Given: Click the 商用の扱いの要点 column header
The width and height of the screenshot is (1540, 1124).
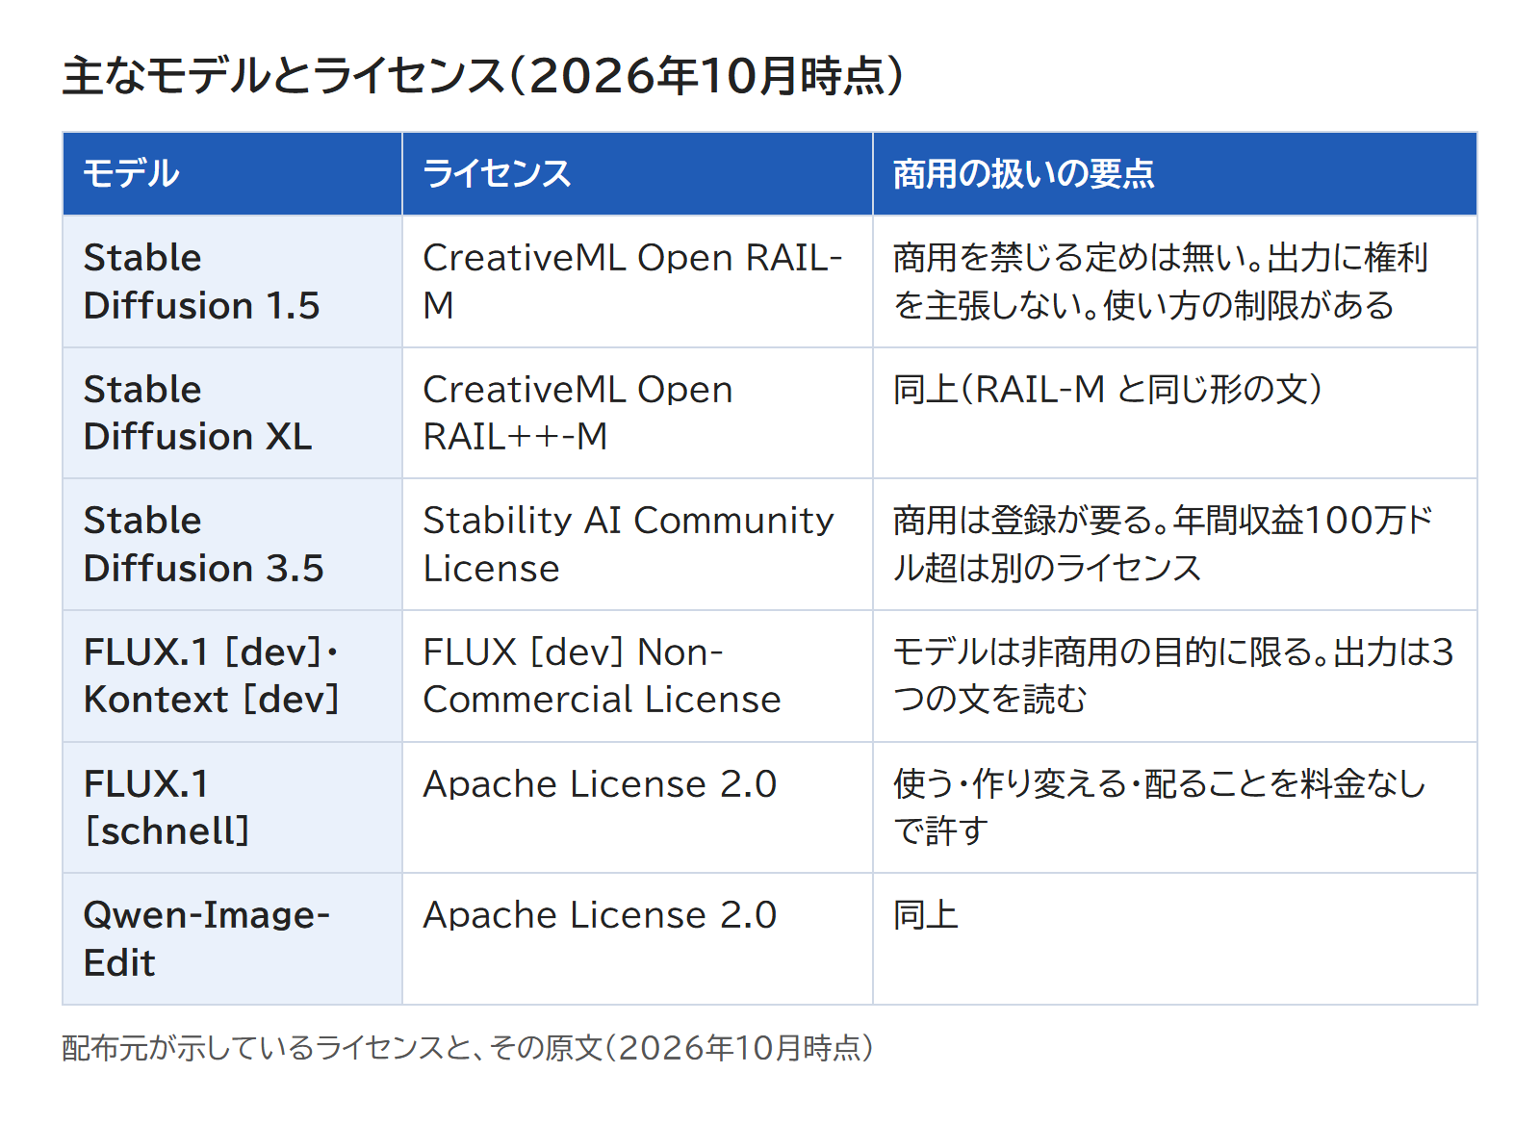Looking at the screenshot, I should coord(1174,174).
